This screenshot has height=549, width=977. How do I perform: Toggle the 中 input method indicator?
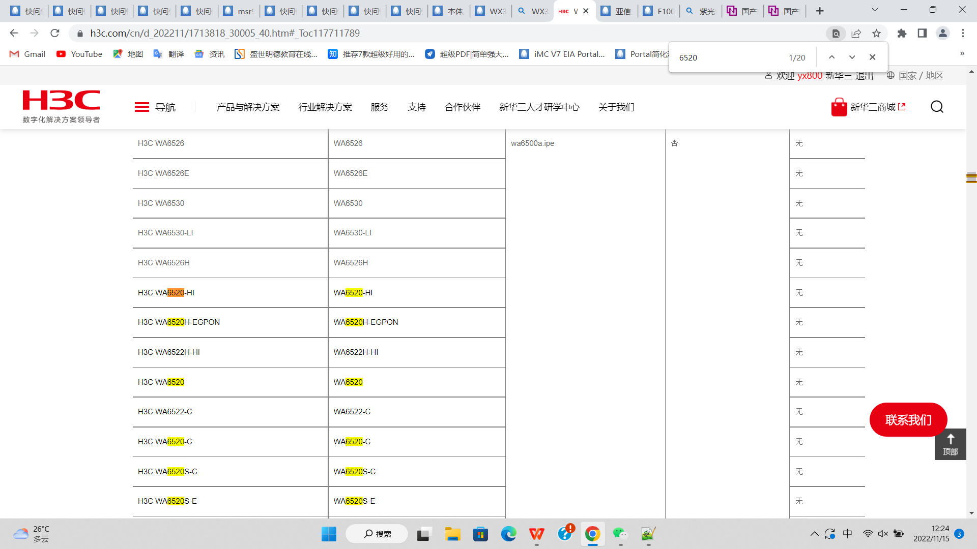tap(847, 534)
